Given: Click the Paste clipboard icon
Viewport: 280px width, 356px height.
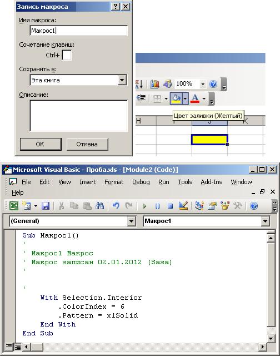Looking at the screenshot, I should coord(87,206).
